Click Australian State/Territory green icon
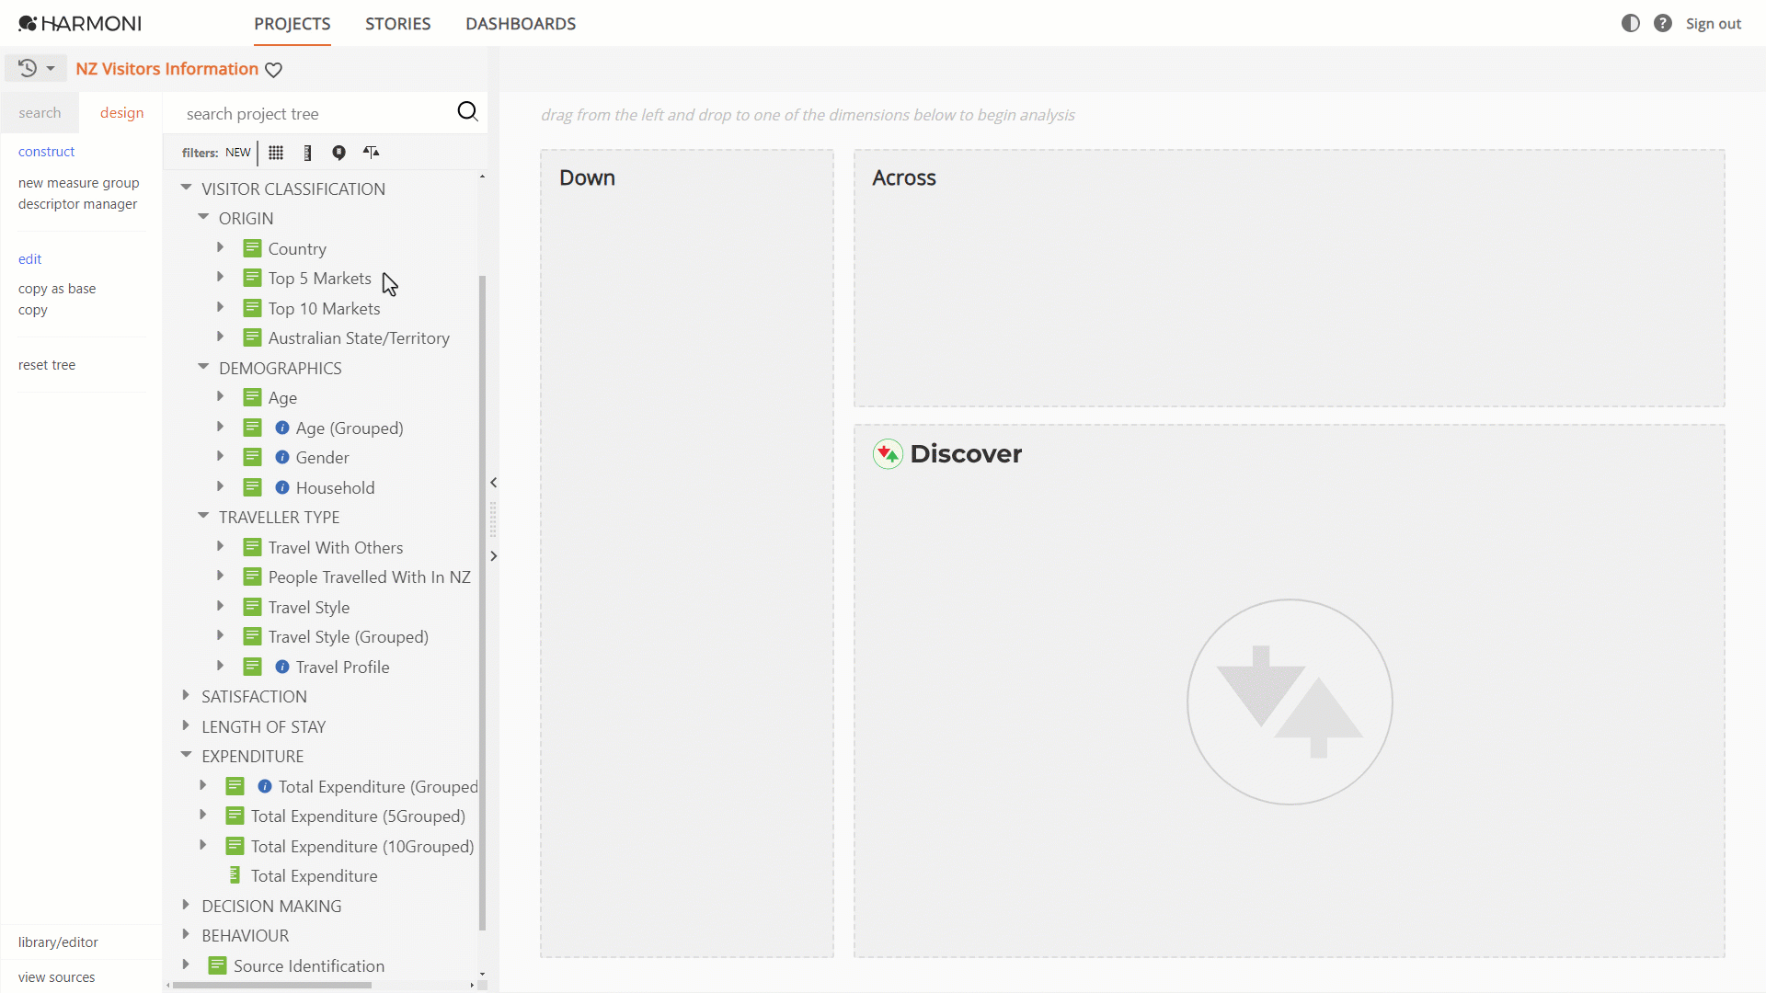Screen dimensions: 1766x993 pos(252,337)
